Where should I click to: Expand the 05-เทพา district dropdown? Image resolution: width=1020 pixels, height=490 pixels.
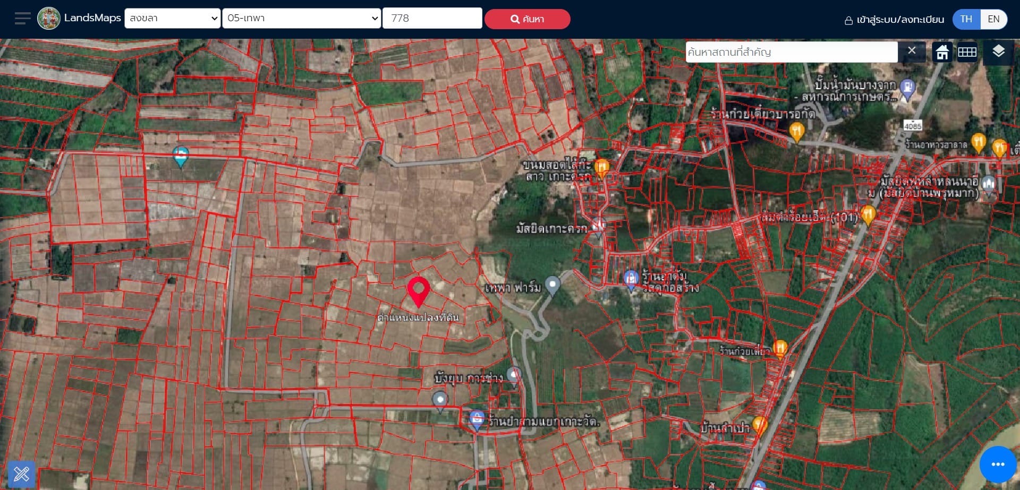pos(302,18)
